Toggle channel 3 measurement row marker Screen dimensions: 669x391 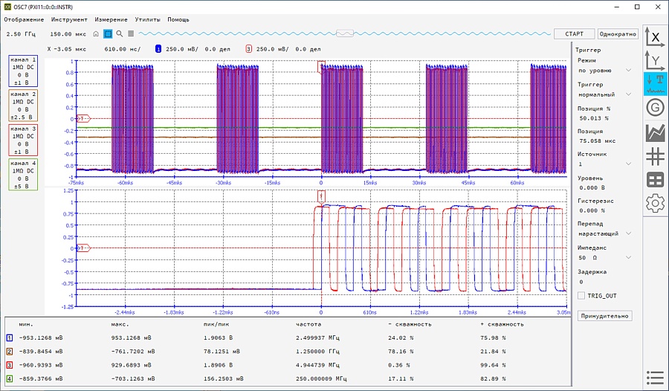[x=9, y=365]
